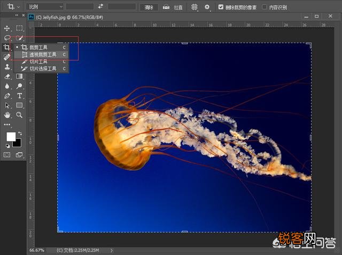The width and height of the screenshot is (342, 255).
Task: Expand the status bar info arrow
Action: point(112,250)
